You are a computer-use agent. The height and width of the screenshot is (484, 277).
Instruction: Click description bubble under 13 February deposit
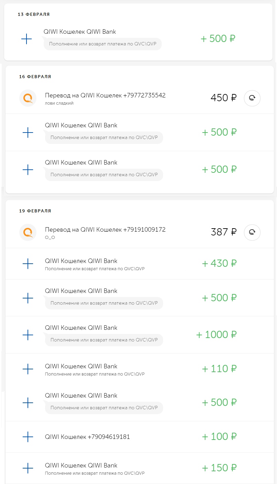102,44
